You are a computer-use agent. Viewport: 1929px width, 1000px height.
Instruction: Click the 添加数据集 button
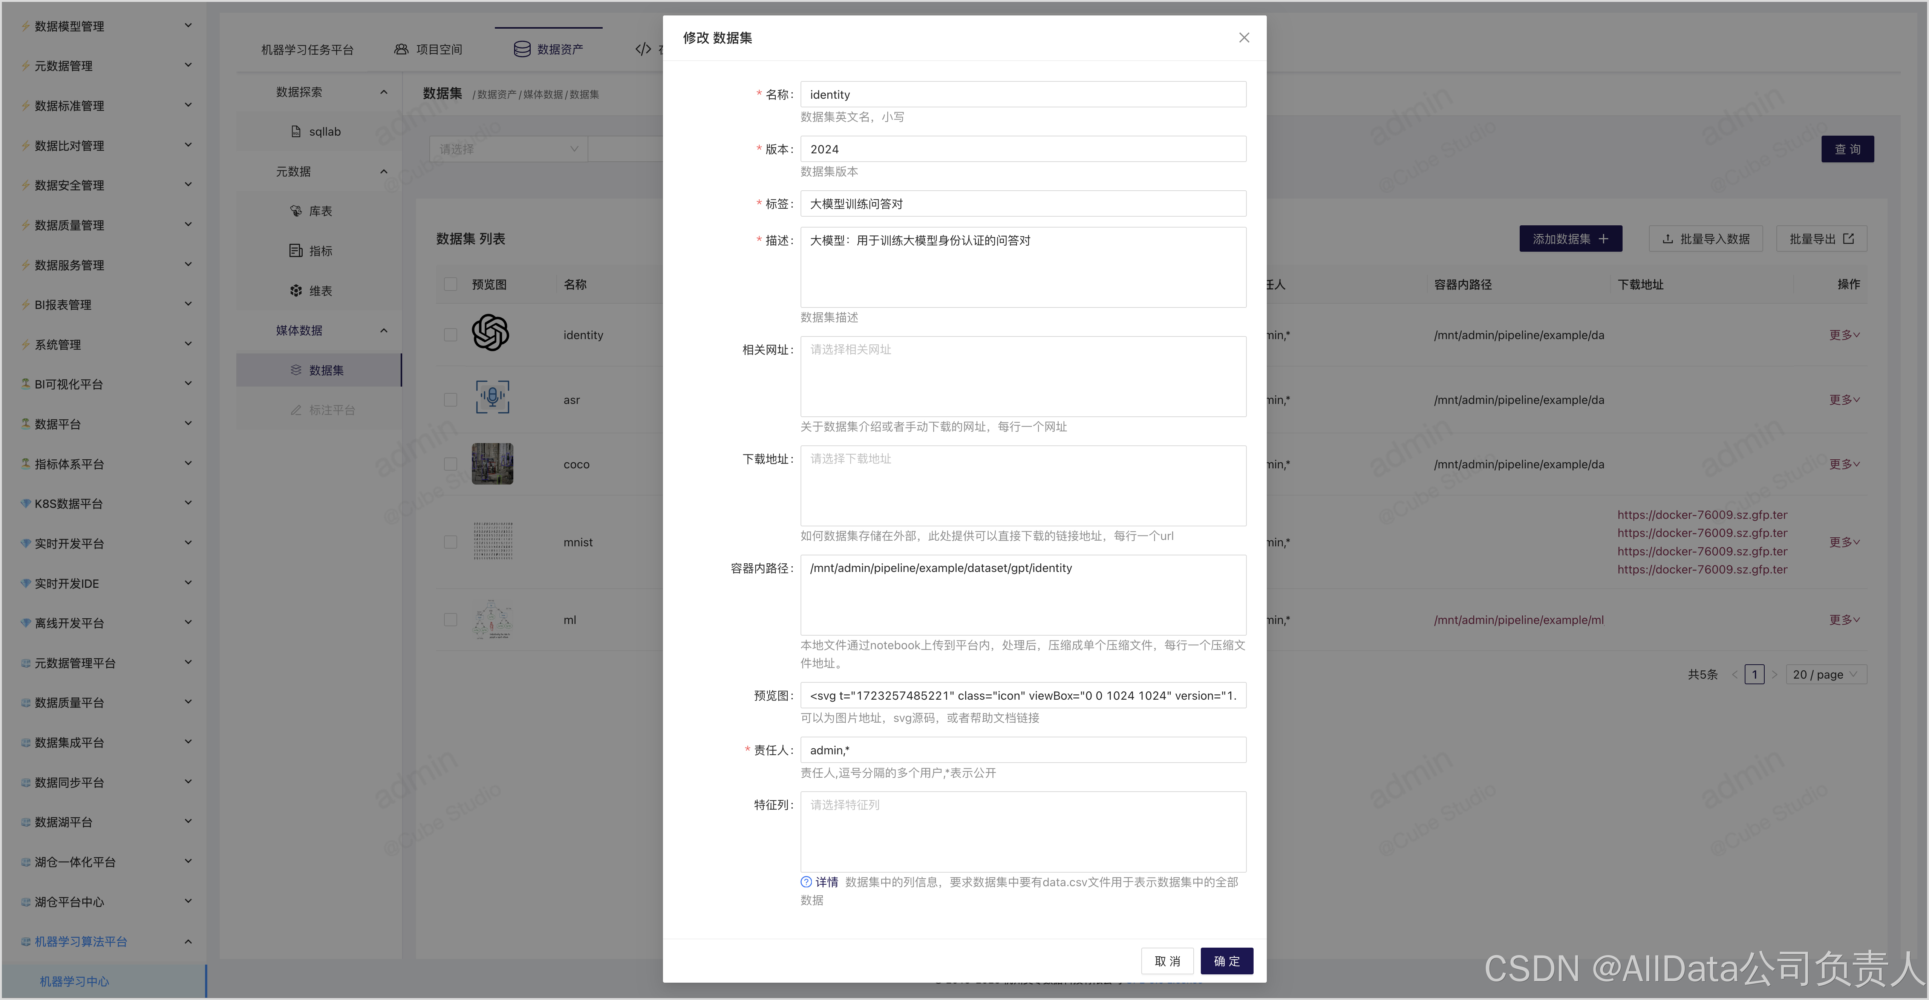pyautogui.click(x=1570, y=239)
